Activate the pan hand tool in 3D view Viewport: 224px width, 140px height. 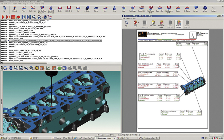click(x=11, y=68)
